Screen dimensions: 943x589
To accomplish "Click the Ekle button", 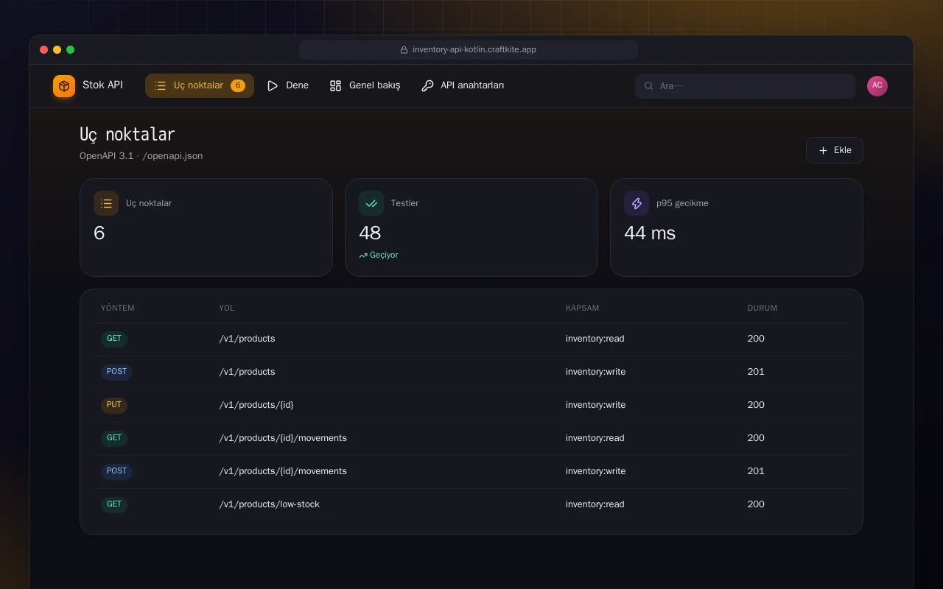I will pyautogui.click(x=835, y=150).
